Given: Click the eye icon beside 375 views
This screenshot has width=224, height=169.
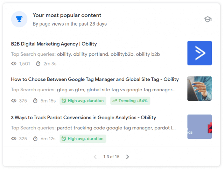Looking at the screenshot, I should (x=14, y=101).
